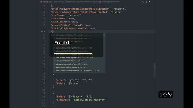This screenshot has width=193, height=108.
Task: Place cursor in the typed "v" on line 142
Action: click(52, 31)
